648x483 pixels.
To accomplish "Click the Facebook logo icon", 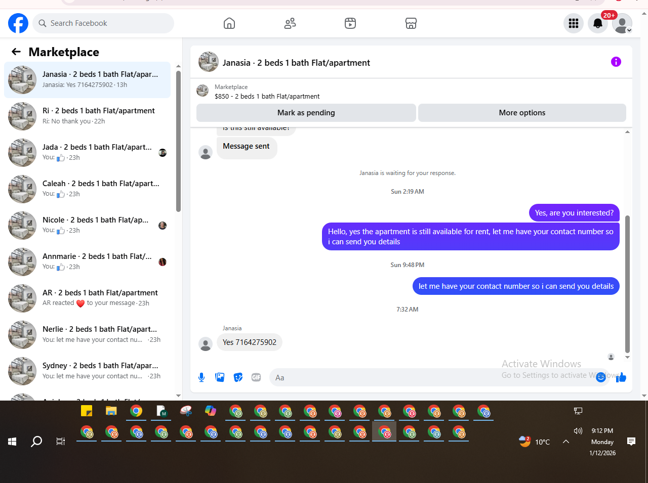I will coord(18,23).
